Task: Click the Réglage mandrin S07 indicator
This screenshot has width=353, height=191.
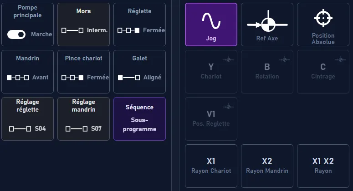Action: point(77,129)
